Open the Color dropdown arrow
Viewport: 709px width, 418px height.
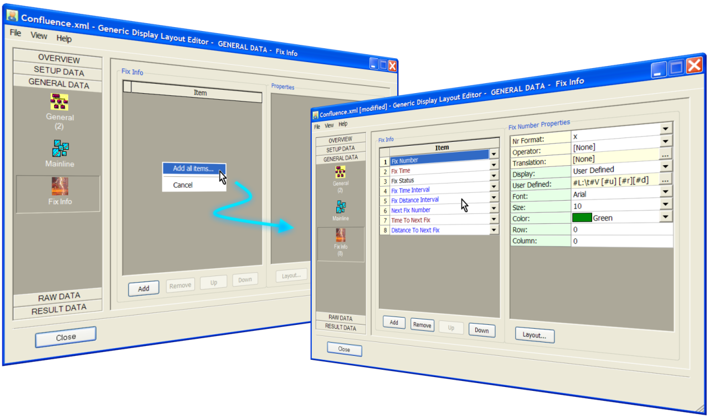click(x=667, y=216)
